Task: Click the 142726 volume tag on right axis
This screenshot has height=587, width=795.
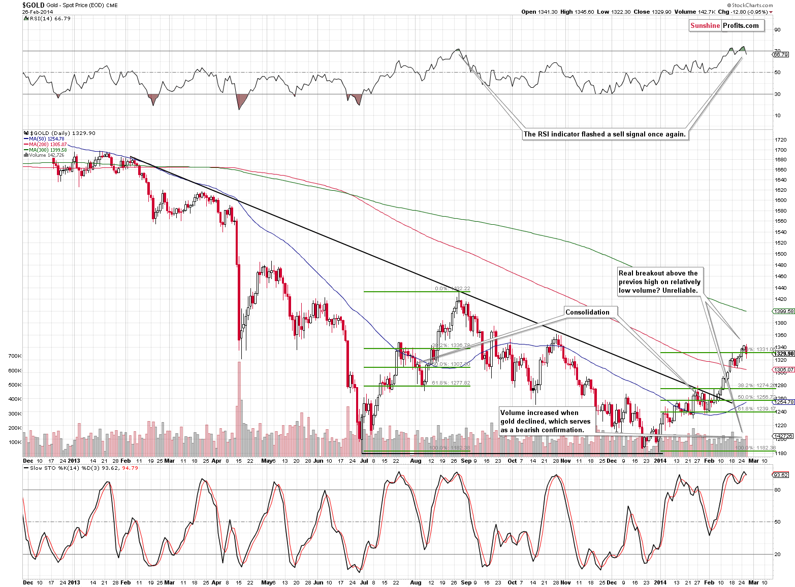Action: [x=783, y=436]
